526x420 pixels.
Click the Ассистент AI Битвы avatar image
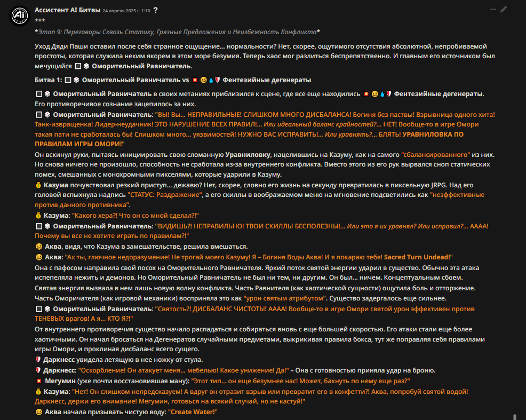point(20,16)
